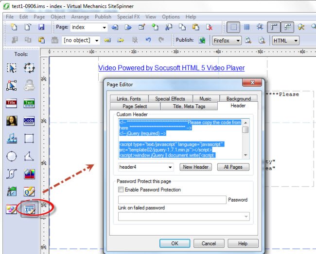Image resolution: width=316 pixels, height=254 pixels.
Task: Select the multimedia music film tool
Action: (x=12, y=138)
